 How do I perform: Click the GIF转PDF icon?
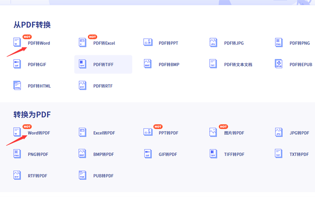click(148, 154)
